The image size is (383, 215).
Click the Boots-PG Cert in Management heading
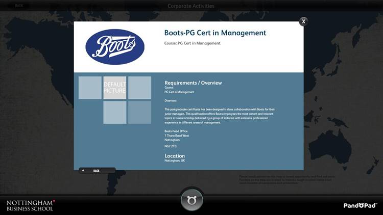tap(215, 33)
